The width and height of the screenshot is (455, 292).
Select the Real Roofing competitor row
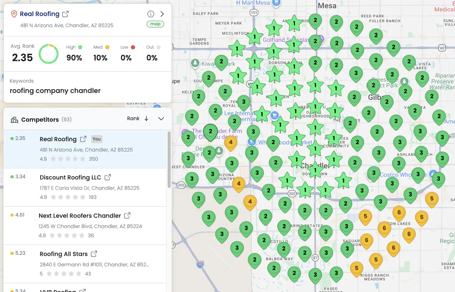85,149
